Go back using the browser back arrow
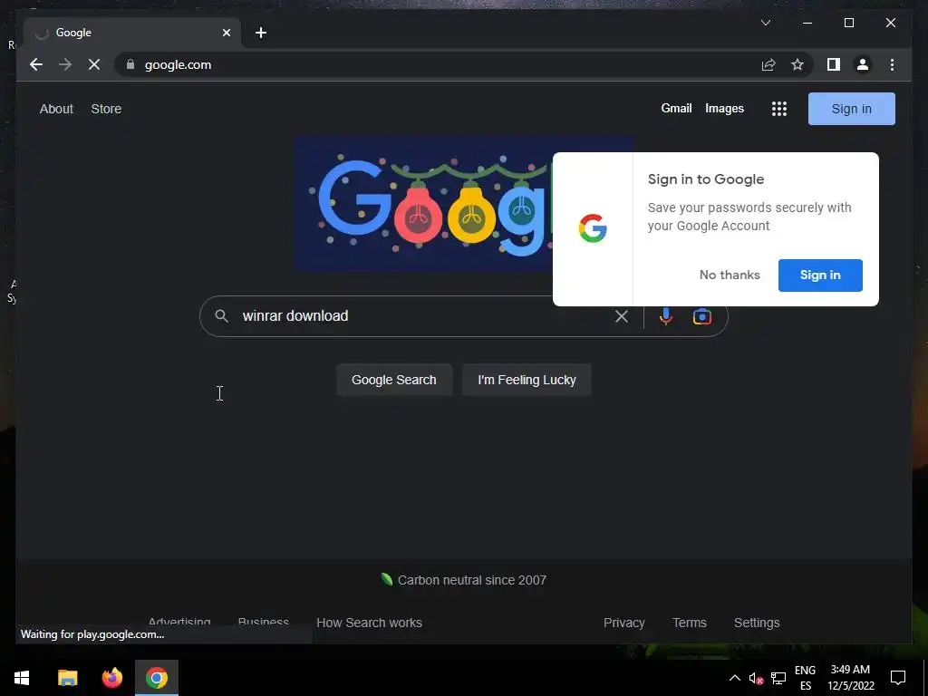928x696 pixels. click(36, 64)
